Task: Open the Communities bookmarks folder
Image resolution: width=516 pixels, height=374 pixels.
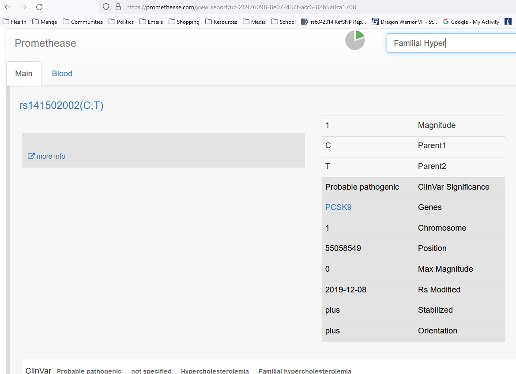Action: pyautogui.click(x=83, y=22)
